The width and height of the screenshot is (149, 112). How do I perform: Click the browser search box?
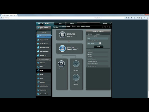tap(111, 18)
